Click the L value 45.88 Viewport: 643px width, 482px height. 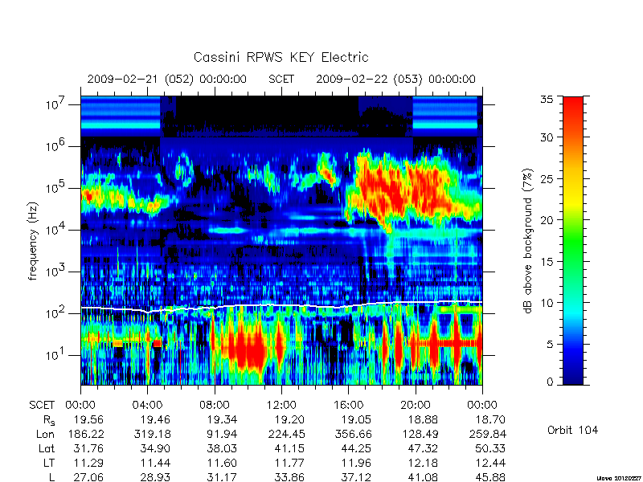tap(490, 477)
